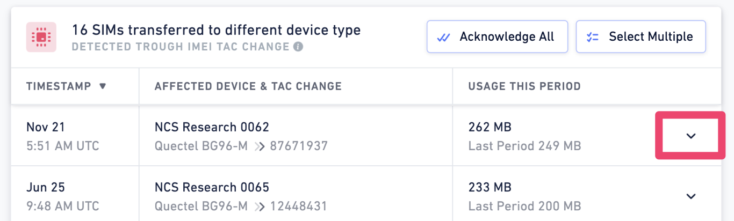Enable Select Multiple mode
734x221 pixels.
point(641,37)
